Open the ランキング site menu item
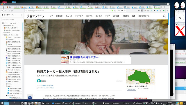 (x=79, y=16)
